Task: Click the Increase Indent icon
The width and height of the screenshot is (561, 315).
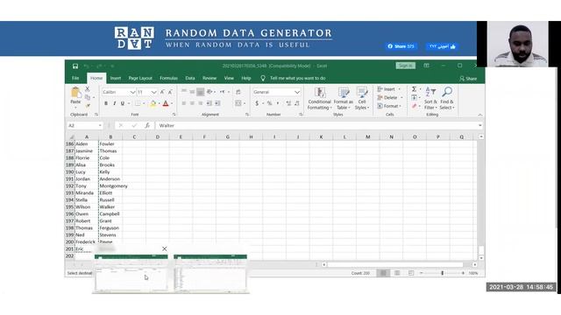Action: click(217, 103)
